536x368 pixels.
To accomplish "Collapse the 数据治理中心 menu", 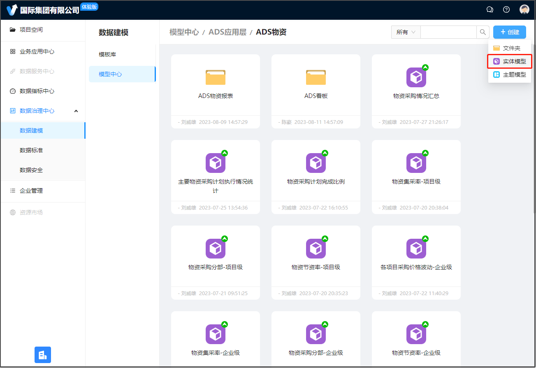I will [76, 111].
